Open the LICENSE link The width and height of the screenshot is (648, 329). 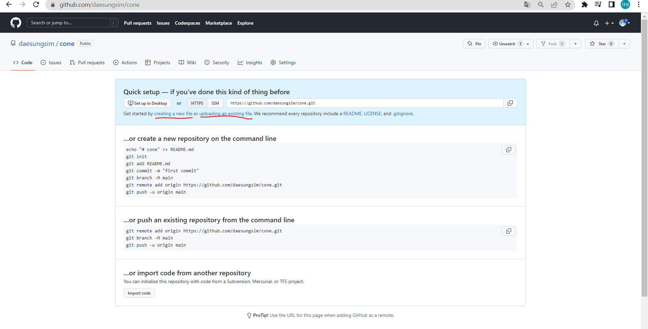372,113
